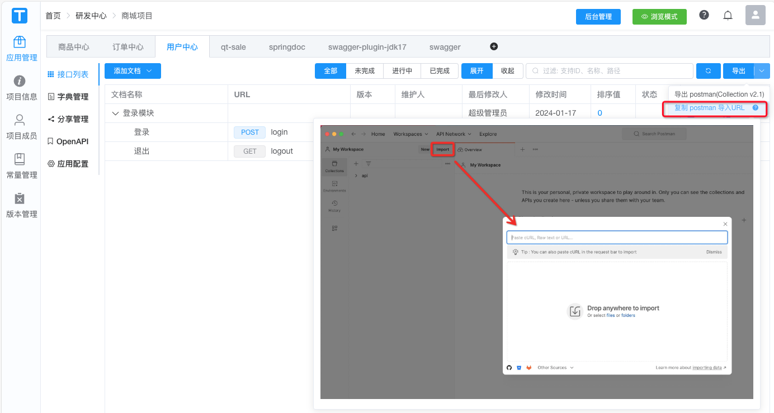Open the 导出 dropdown arrow
Screen dimensions: 774x413
(x=762, y=71)
